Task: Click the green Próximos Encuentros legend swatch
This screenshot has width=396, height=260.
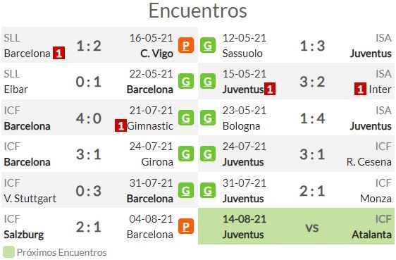Action: click(8, 252)
